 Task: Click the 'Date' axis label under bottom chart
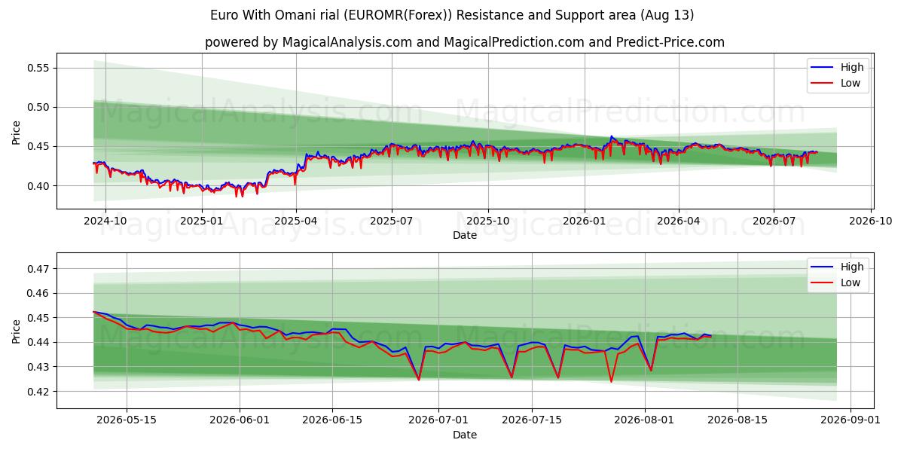(465, 435)
